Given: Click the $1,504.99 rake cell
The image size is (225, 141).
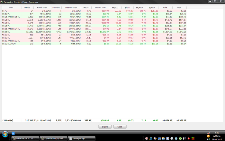Looking at the screenshot, I should (x=167, y=32).
